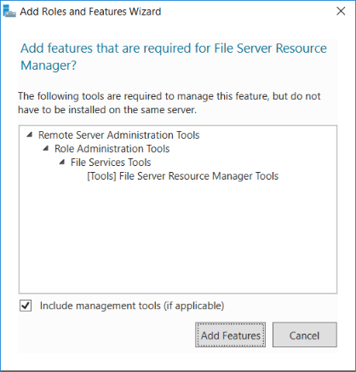Viewport: 356px width, 372px height.
Task: Click the 'The following tools are required' description line
Action: 169,96
